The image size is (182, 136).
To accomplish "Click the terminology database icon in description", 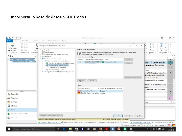I will [79, 53].
